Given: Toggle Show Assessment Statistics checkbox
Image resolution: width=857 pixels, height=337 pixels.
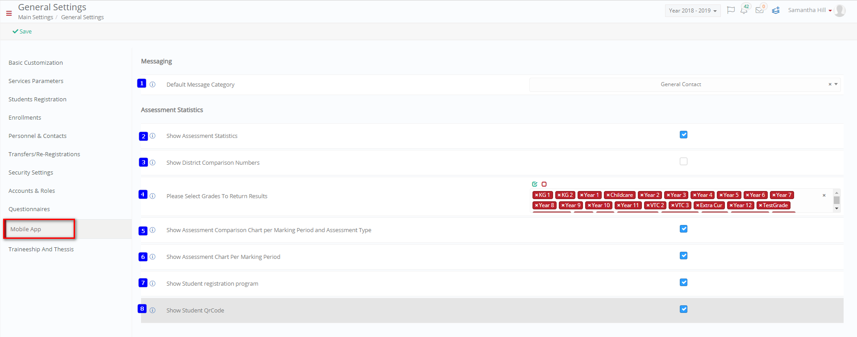Looking at the screenshot, I should 683,134.
